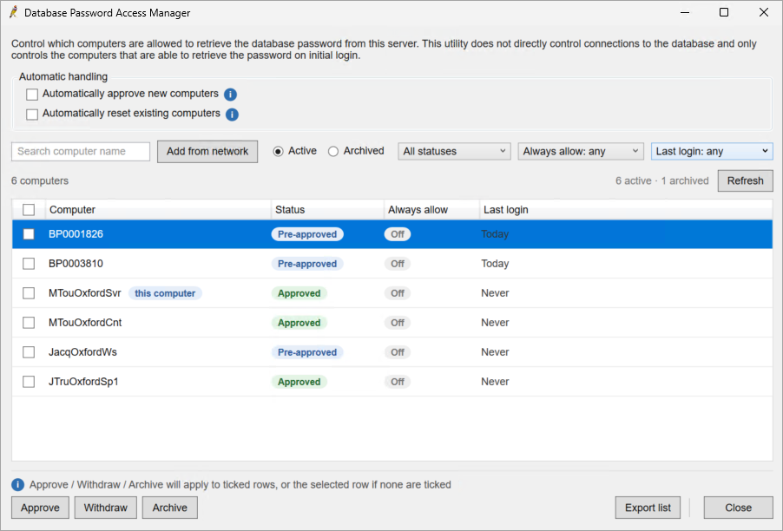Select the JacqOxfordWs computer name

(82, 352)
